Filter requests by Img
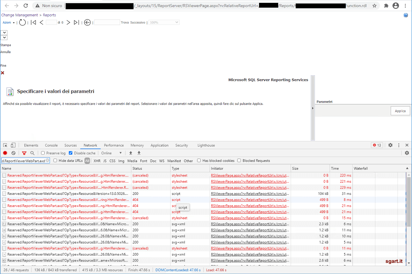Viewport: 412px width, 274px height. point(121,161)
